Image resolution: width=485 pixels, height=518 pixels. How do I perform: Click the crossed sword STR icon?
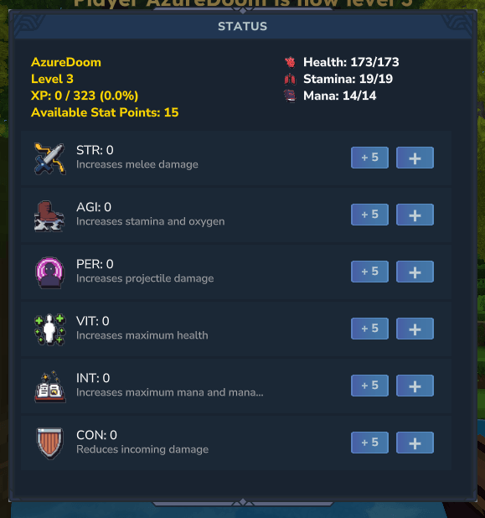[x=50, y=158]
